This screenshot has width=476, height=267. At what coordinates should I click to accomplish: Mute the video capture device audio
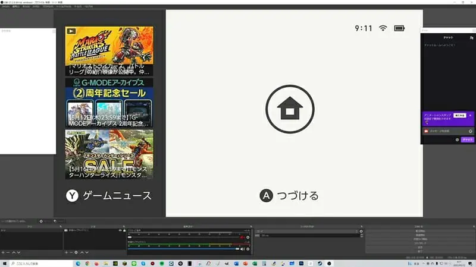(x=243, y=249)
